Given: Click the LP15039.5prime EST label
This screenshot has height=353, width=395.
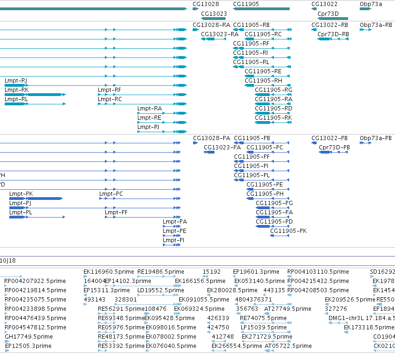Looking at the screenshot, I should tap(264, 327).
